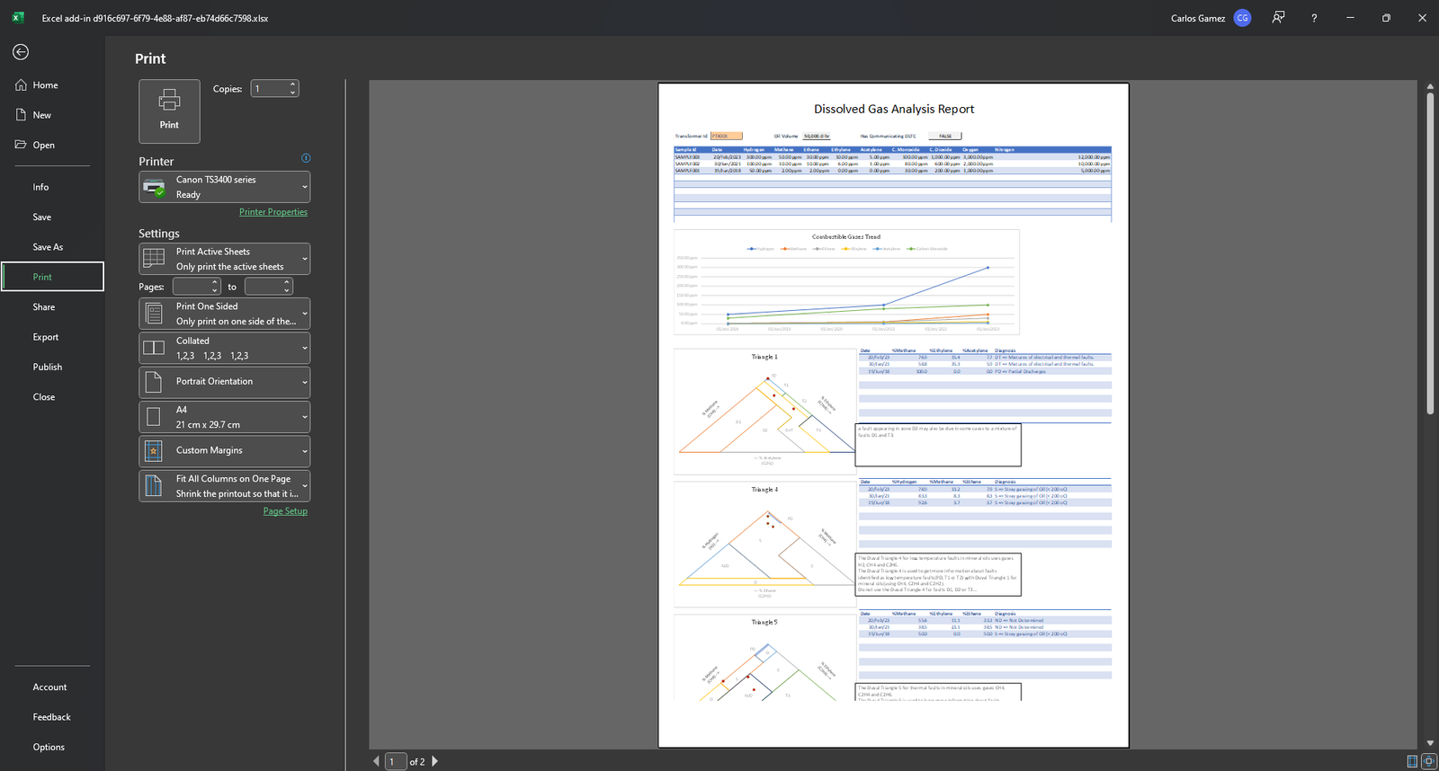Open the feedback icon in title bar
Image resolution: width=1439 pixels, height=771 pixels.
click(x=1278, y=18)
